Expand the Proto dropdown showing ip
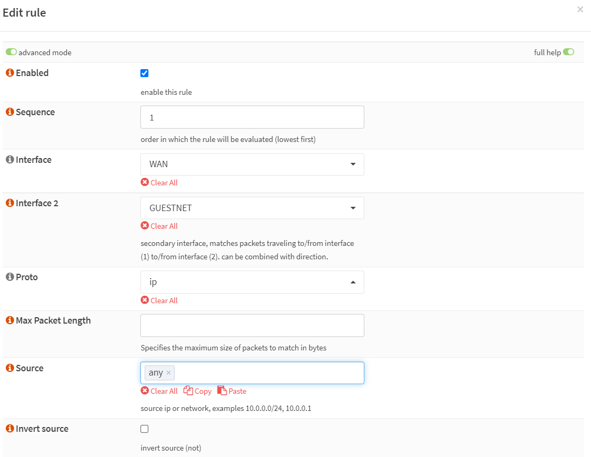This screenshot has width=591, height=457. (x=252, y=282)
